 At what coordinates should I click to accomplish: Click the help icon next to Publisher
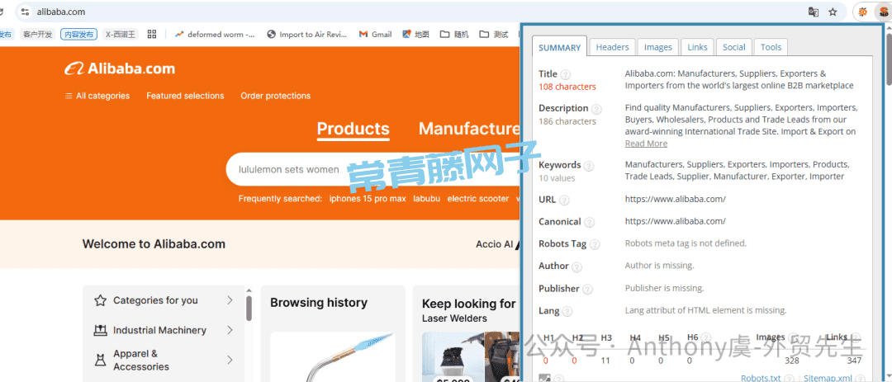tap(588, 290)
